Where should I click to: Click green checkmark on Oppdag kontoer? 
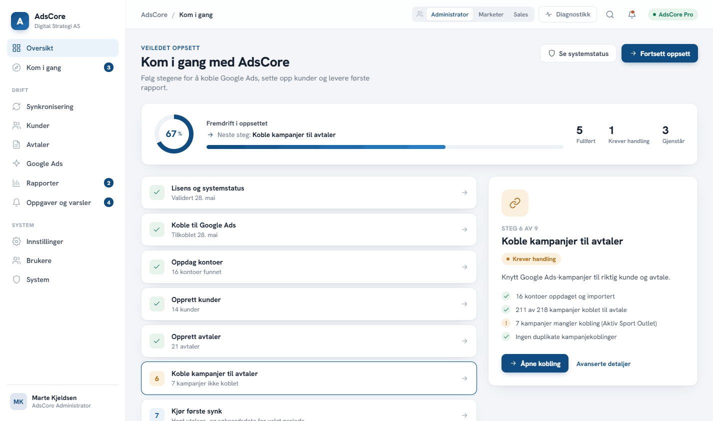pyautogui.click(x=157, y=267)
